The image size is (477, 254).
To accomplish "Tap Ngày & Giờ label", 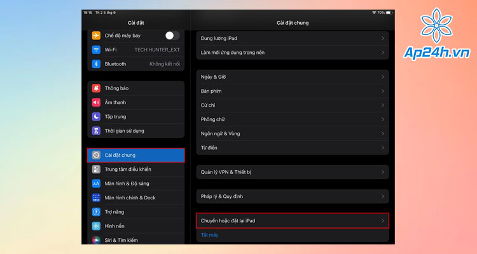I will point(213,77).
